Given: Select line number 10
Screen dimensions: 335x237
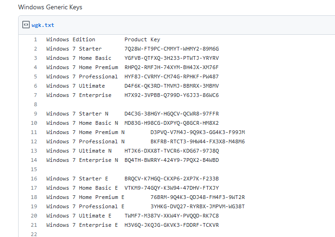Looking at the screenshot, I should click(34, 123).
